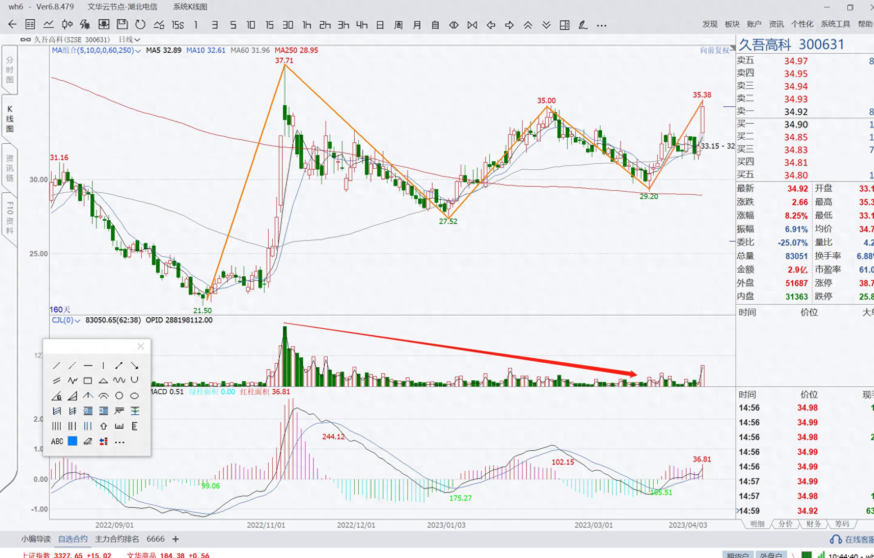Expand the 日线 period dropdown
This screenshot has height=558, width=874.
click(137, 40)
